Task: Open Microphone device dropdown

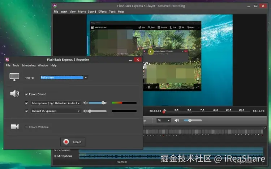Action: pos(56,103)
